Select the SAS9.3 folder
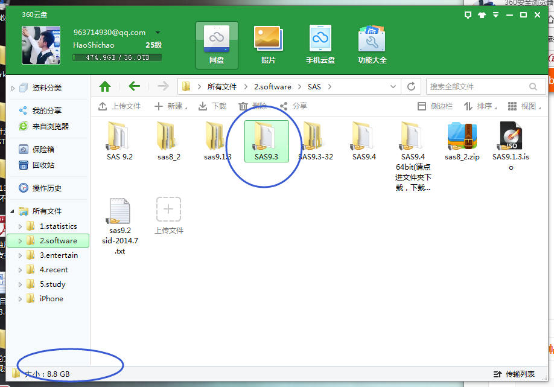Screen dimensions: 554x387 point(266,141)
